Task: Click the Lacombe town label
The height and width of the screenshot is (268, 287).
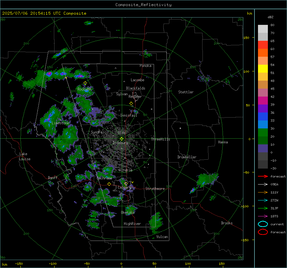Action: pyautogui.click(x=137, y=80)
